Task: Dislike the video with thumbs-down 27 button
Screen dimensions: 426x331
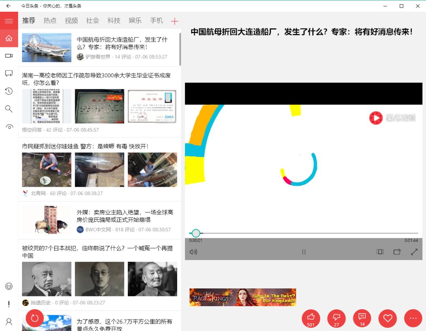Action: click(336, 318)
